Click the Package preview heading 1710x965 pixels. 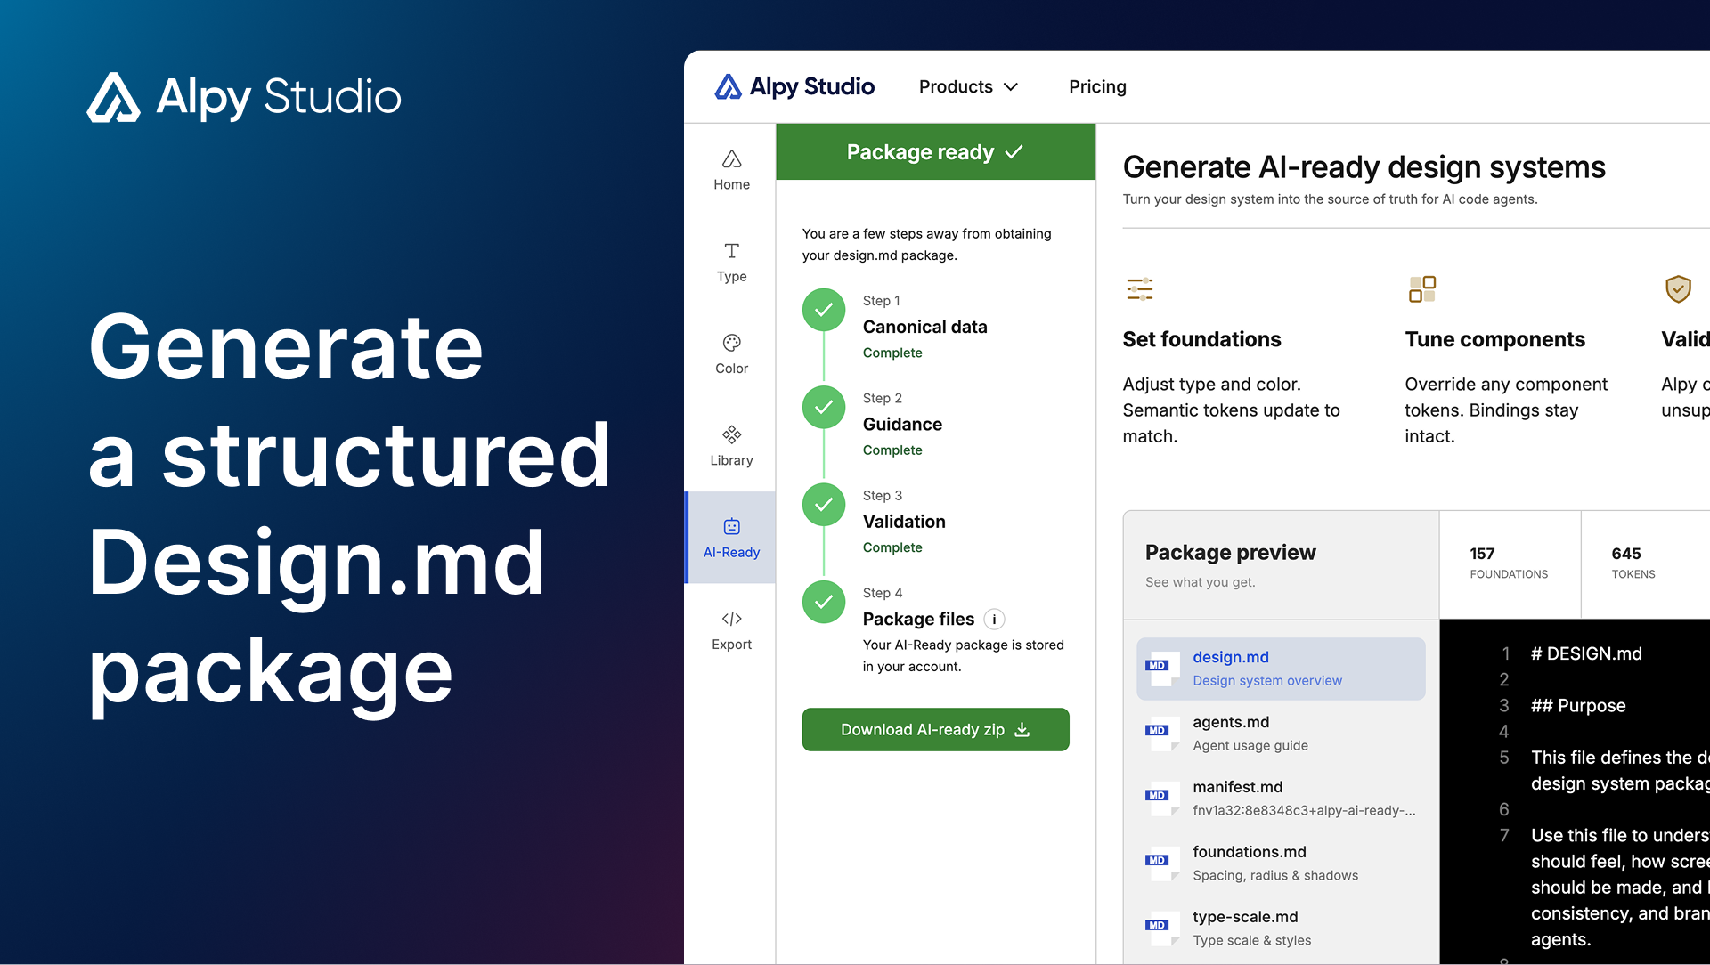pos(1230,553)
